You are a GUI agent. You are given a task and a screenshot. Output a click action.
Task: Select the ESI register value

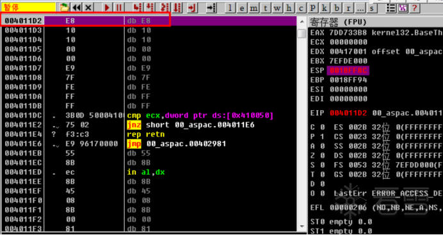[x=348, y=89]
